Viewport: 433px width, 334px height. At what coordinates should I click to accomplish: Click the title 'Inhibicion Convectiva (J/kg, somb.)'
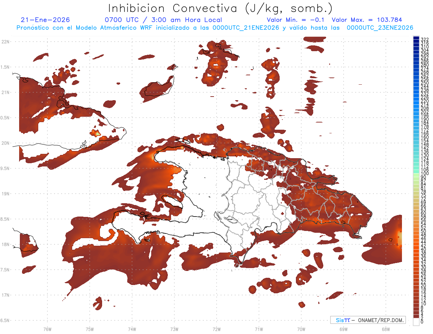coord(220,8)
